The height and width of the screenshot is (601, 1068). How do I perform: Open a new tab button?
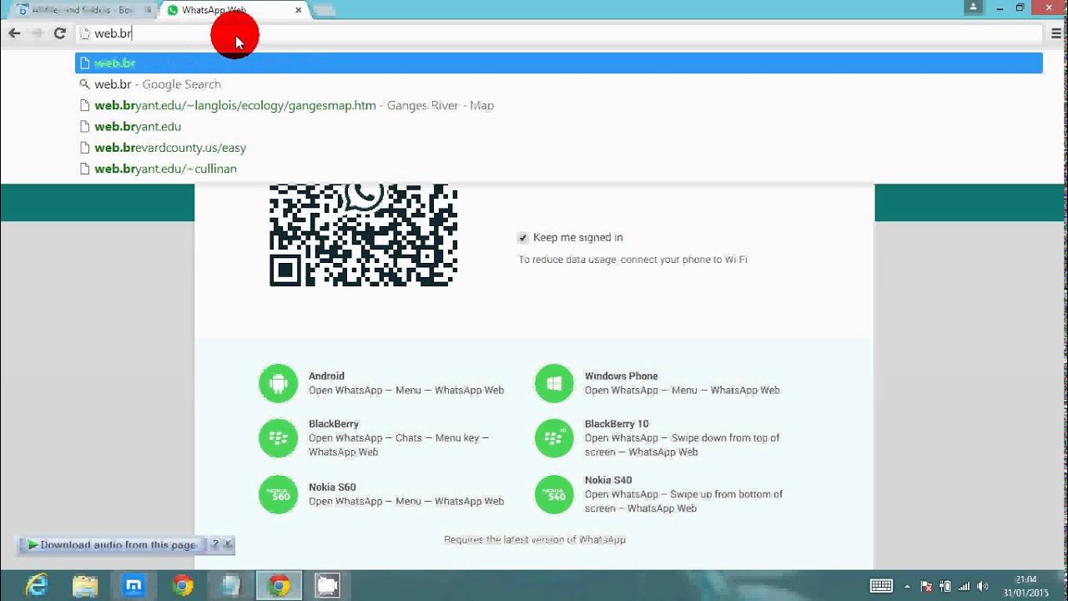click(325, 10)
